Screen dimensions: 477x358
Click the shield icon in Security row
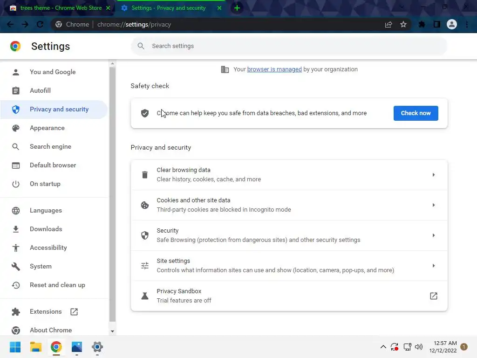145,235
